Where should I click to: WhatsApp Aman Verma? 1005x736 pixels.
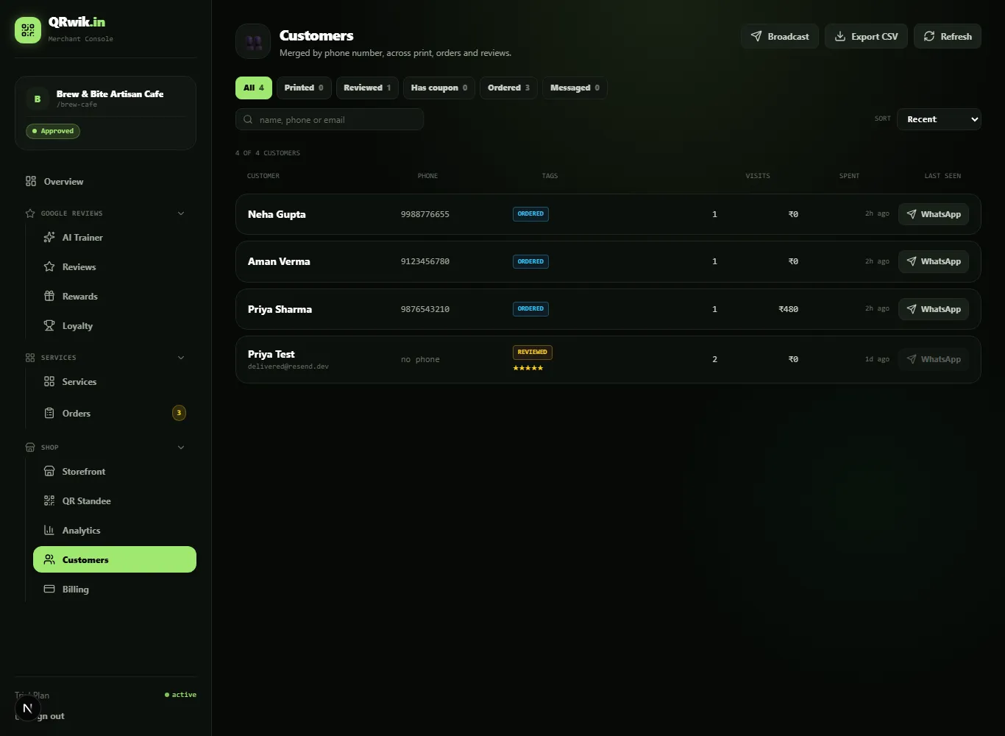pyautogui.click(x=934, y=261)
